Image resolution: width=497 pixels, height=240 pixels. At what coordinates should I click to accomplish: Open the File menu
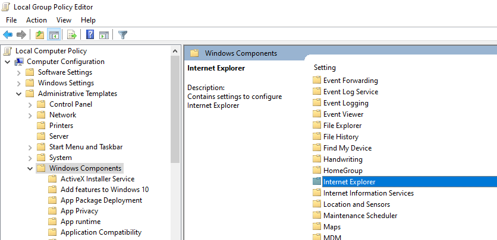pos(11,20)
